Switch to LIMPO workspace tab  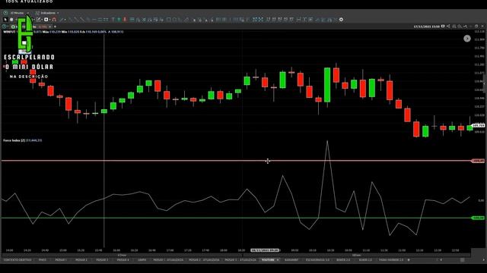click(x=142, y=260)
